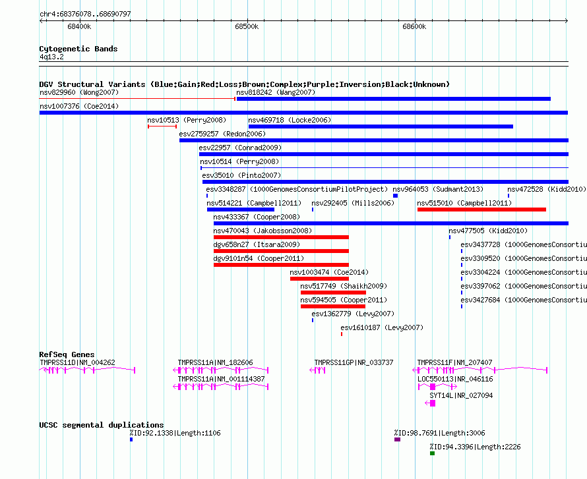Open the nsv1007376 (Coe2014) variant label

(79, 106)
